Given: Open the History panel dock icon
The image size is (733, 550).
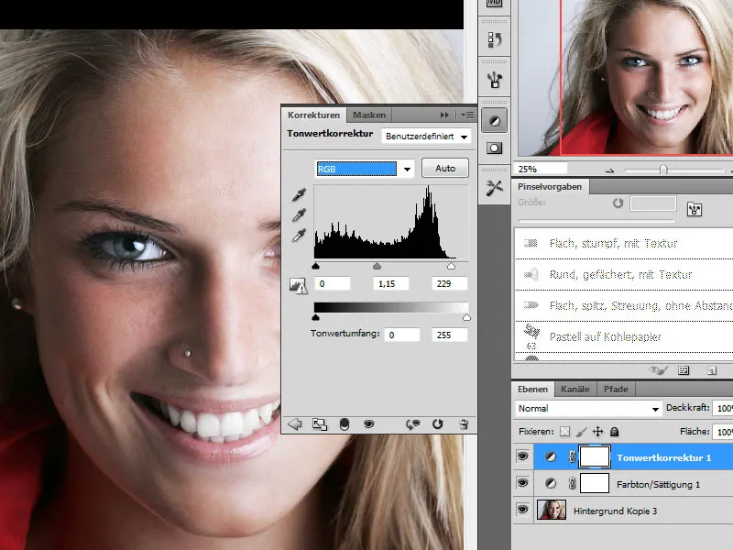Looking at the screenshot, I should (x=494, y=39).
